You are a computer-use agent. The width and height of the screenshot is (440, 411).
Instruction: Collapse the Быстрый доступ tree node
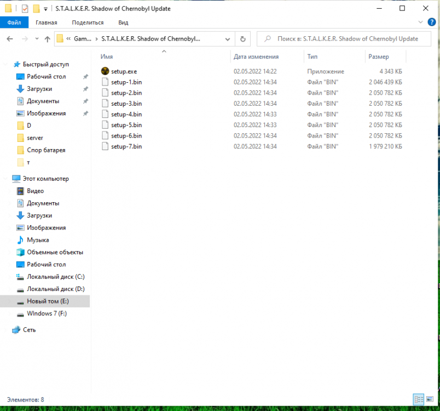5,64
